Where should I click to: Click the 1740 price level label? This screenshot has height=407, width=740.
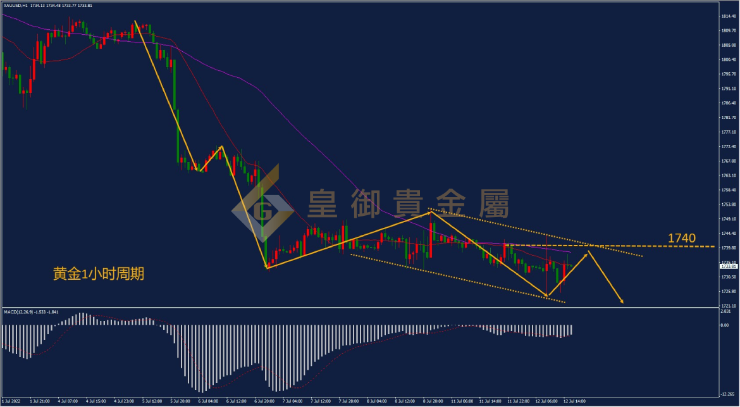(x=681, y=239)
